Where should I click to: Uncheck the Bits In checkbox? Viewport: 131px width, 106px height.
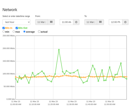(x=4, y=28)
